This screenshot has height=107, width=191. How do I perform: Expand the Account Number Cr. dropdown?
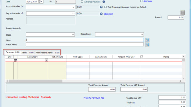click(x=73, y=7)
